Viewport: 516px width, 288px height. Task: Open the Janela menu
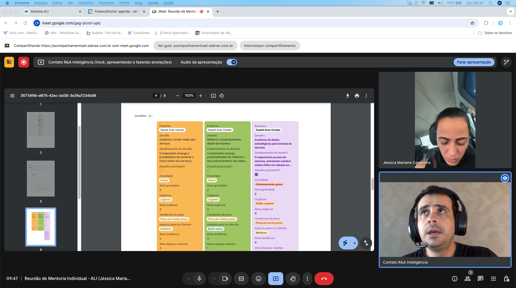[x=153, y=3]
